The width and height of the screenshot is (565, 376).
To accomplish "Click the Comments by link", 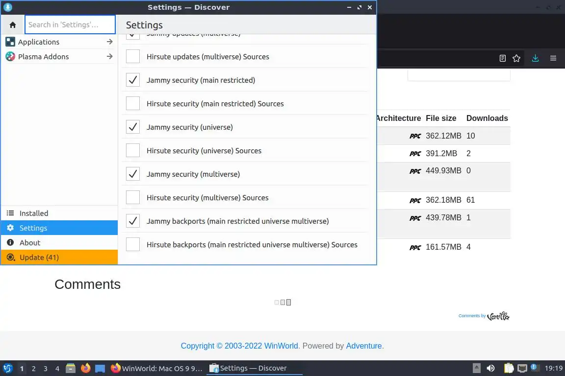I will (472, 316).
